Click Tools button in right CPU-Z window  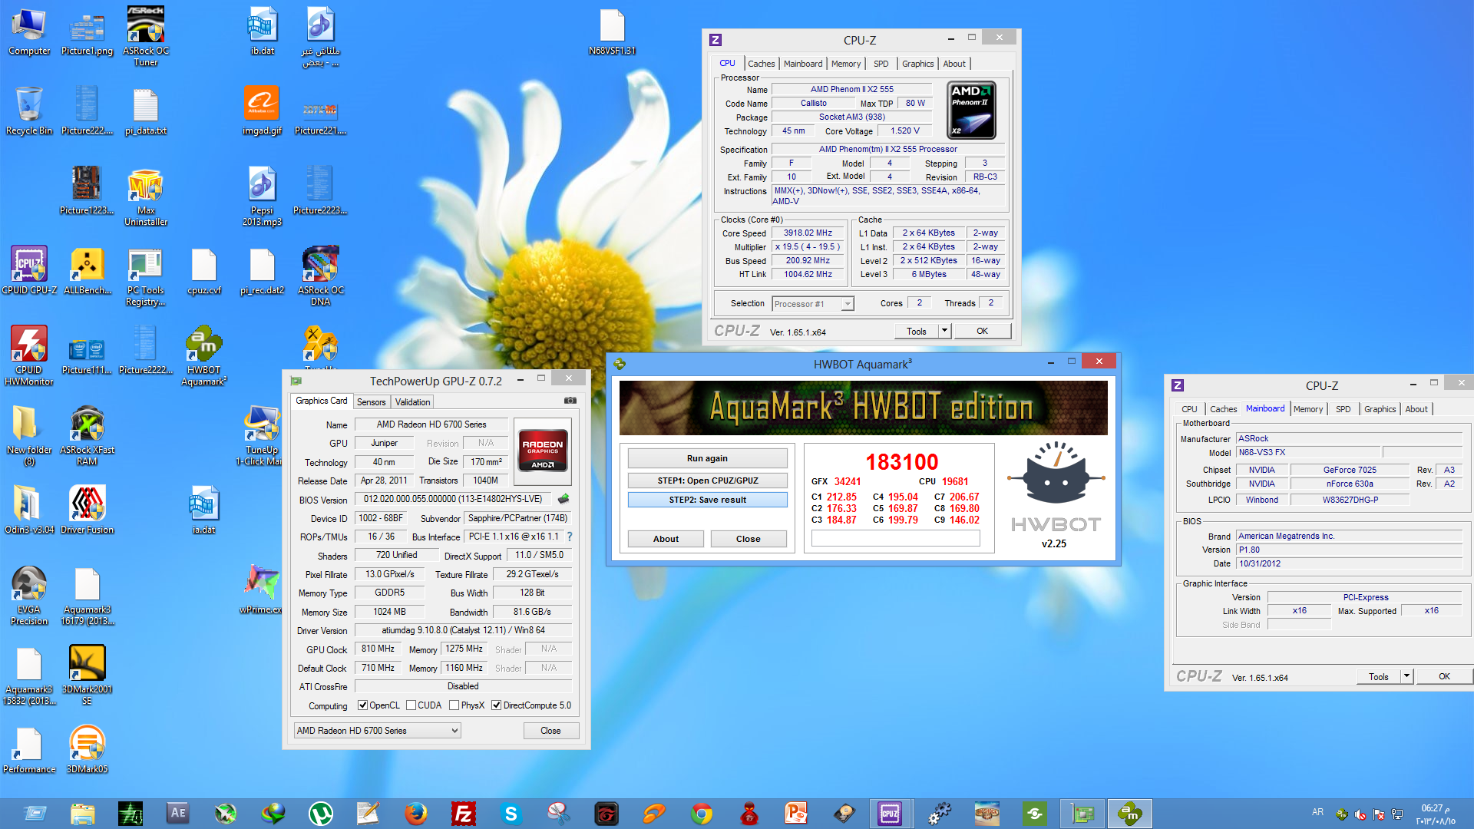(x=1378, y=676)
